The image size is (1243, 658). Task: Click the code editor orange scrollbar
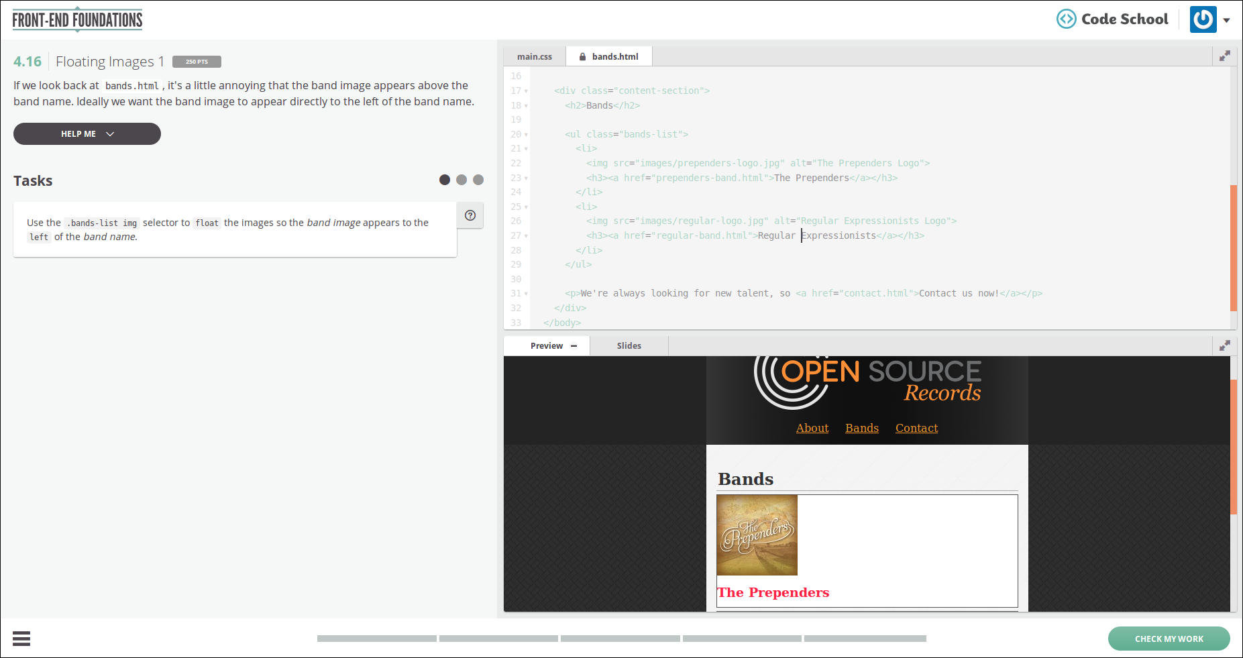(x=1233, y=248)
